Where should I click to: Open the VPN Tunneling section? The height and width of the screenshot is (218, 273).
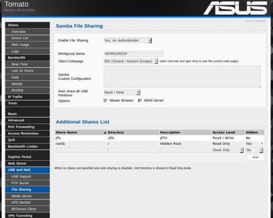pyautogui.click(x=27, y=215)
